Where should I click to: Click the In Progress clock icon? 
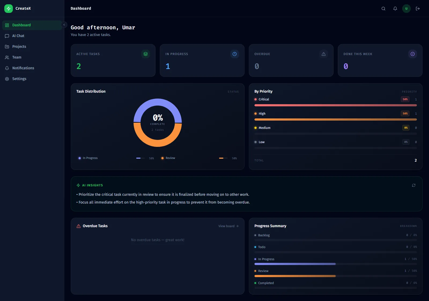click(235, 54)
